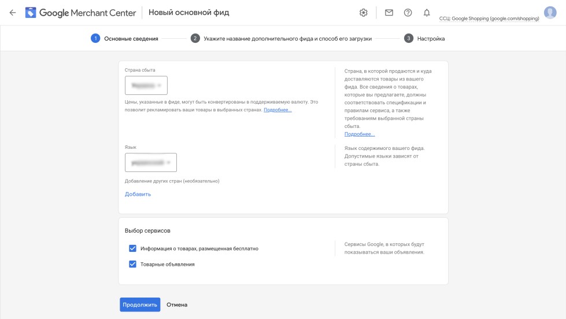This screenshot has width=566, height=319.
Task: Open the Язык dropdown
Action: pyautogui.click(x=151, y=163)
